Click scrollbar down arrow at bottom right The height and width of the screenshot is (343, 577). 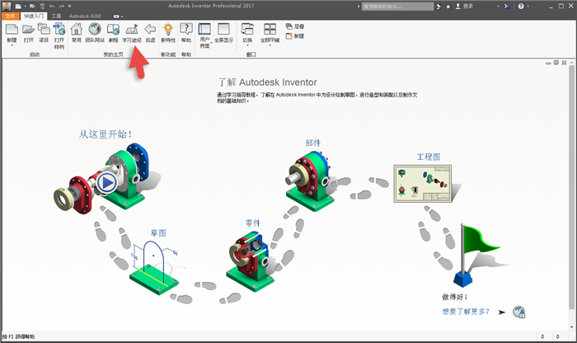[571, 327]
